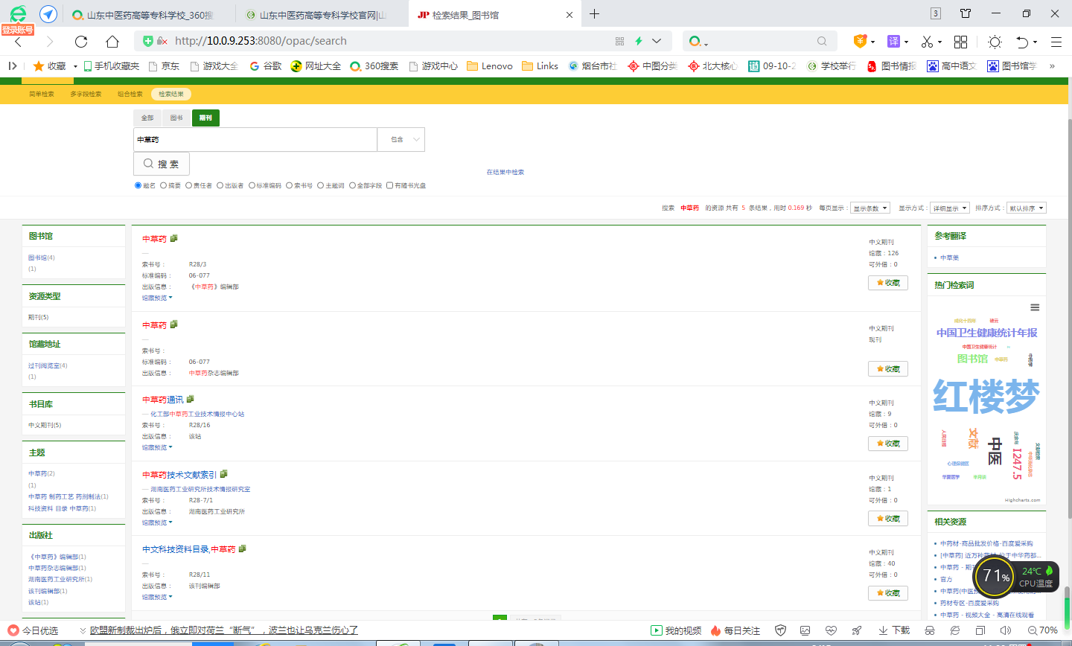
Task: Check the 有随书光盘 checkbox
Action: point(389,185)
